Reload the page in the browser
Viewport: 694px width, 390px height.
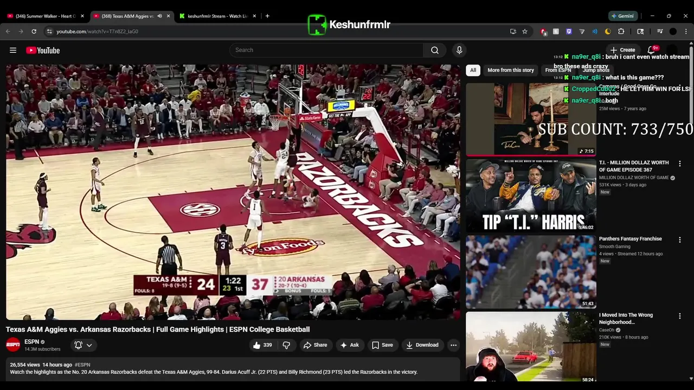pyautogui.click(x=34, y=31)
